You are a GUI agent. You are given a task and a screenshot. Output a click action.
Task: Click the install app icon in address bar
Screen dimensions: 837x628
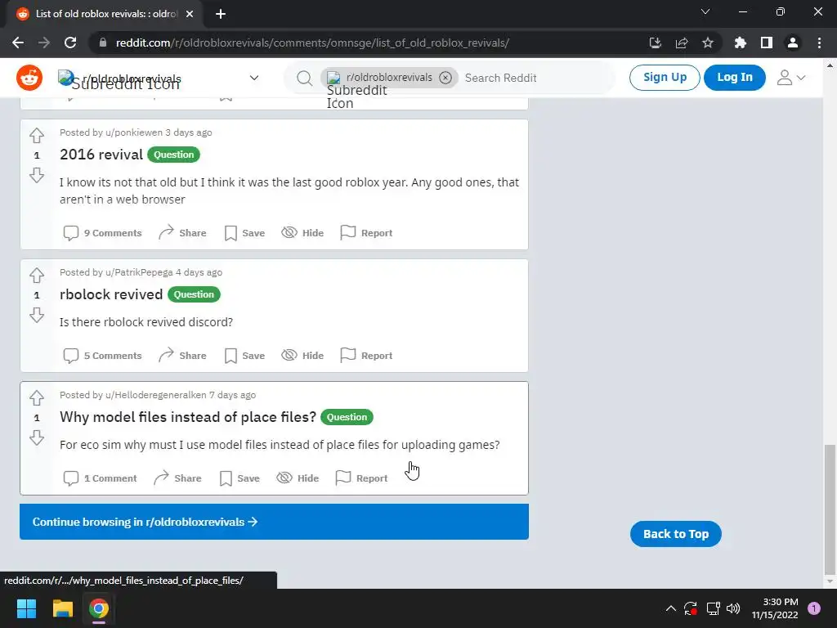(x=656, y=43)
